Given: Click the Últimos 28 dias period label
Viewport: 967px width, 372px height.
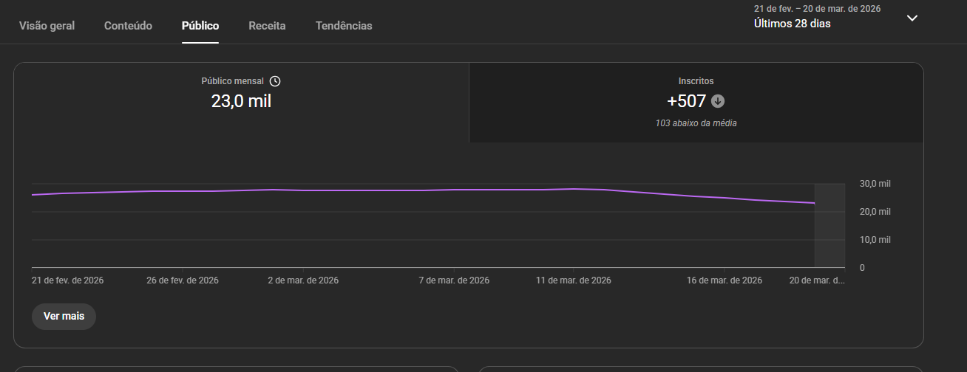Looking at the screenshot, I should [792, 24].
